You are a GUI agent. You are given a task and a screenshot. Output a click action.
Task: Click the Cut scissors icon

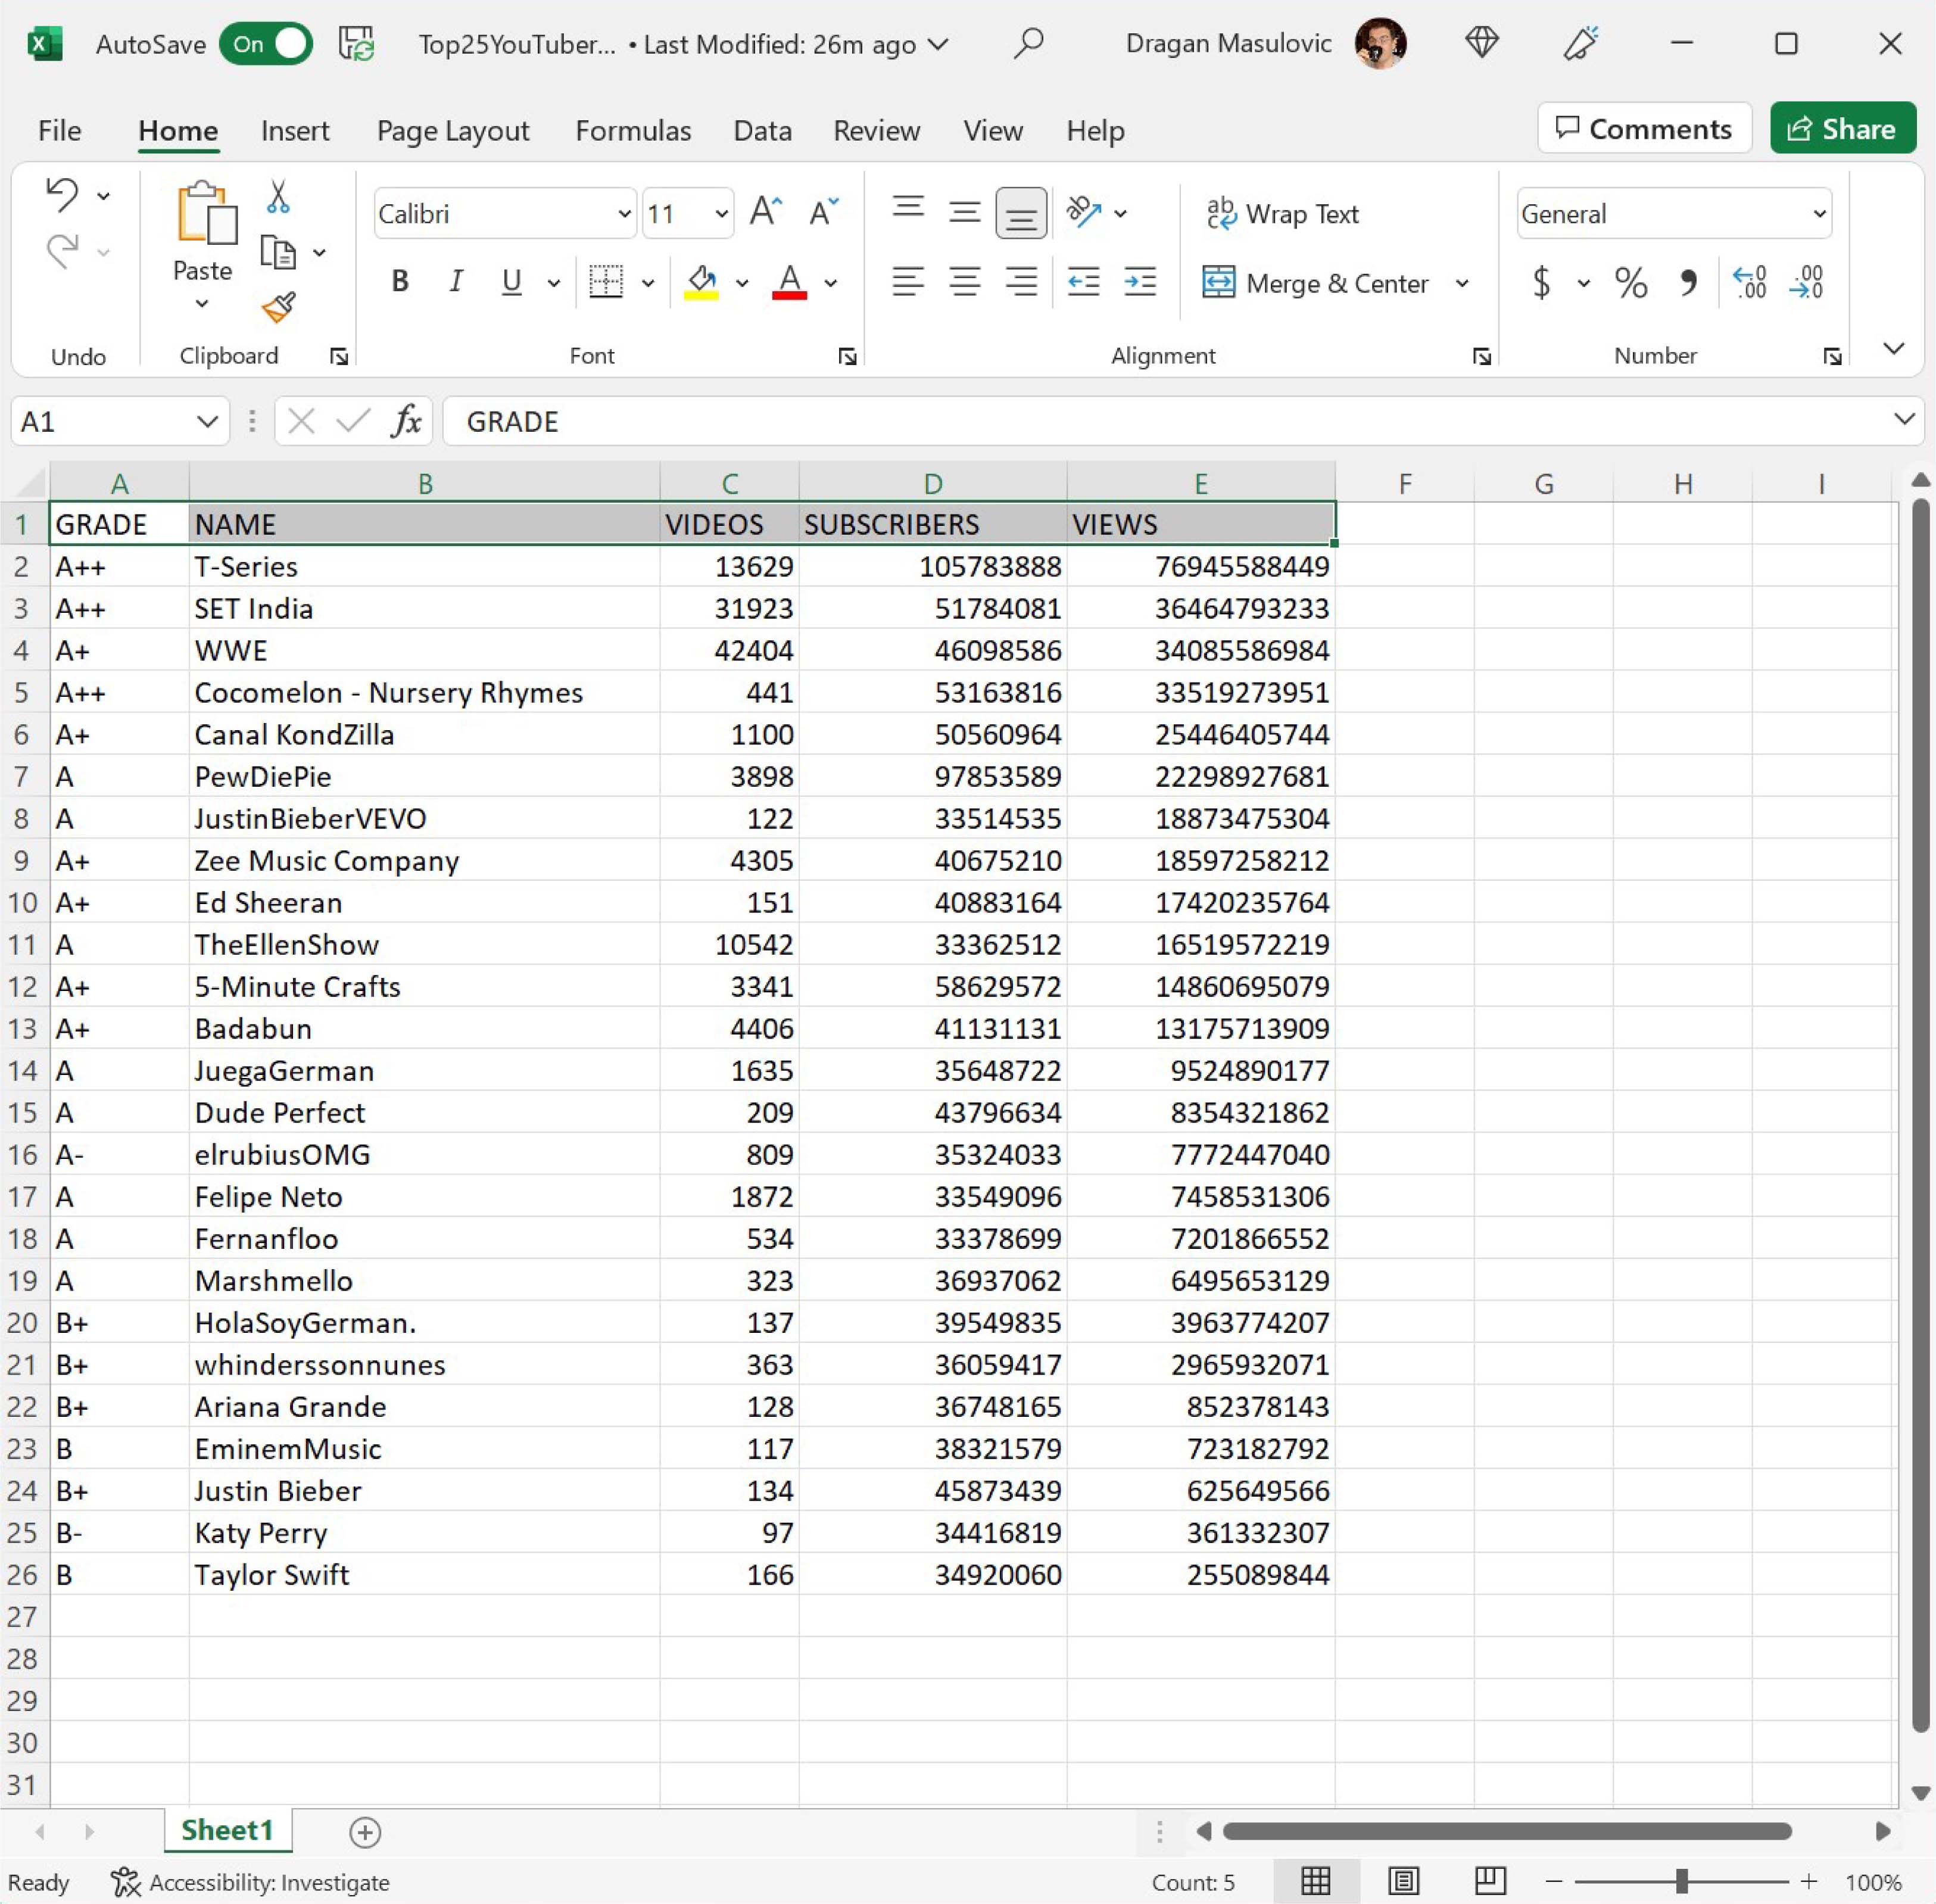(x=278, y=197)
